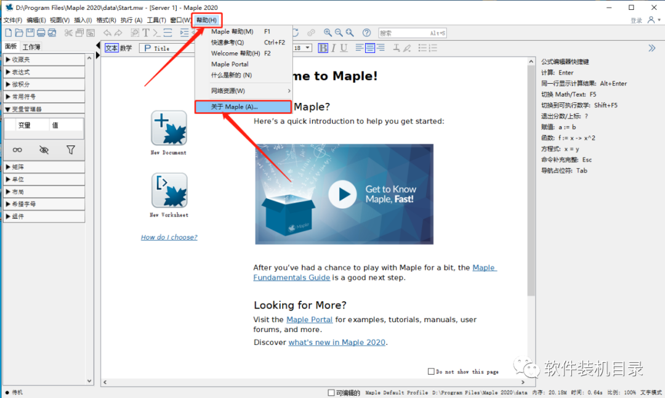Check the 可编辑的 checkbox in status bar
Screen dimensions: 665x398
coord(331,392)
